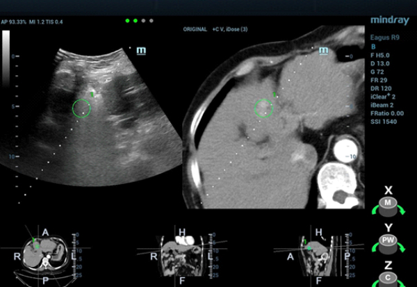Click the 'MI 1.2' readout
Viewport: 417px width, 287px height.
pyautogui.click(x=36, y=22)
